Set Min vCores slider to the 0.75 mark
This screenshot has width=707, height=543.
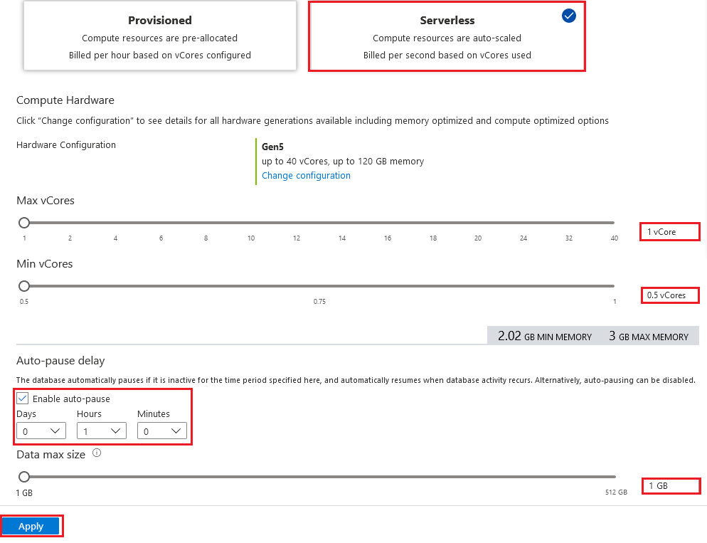(x=319, y=286)
